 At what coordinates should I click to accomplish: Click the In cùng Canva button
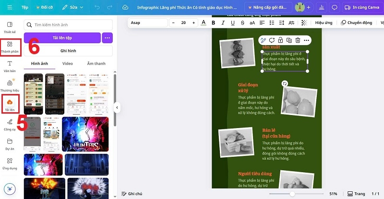pos(362,7)
